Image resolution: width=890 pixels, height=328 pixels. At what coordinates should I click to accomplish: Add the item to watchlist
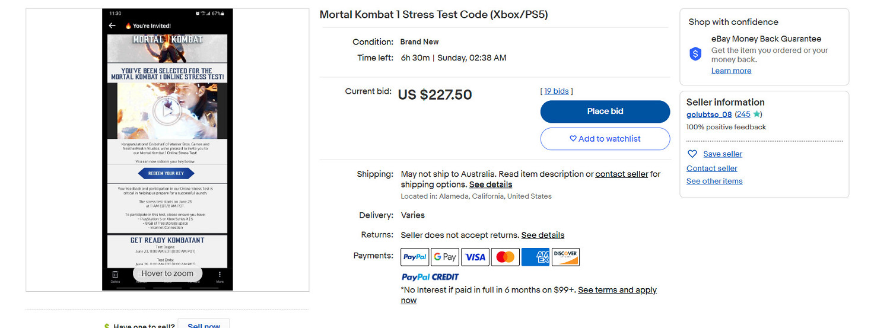[x=605, y=139]
